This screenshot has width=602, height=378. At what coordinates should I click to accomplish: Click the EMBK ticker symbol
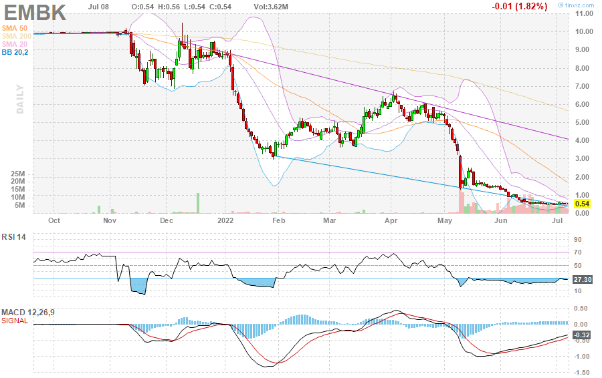click(x=35, y=13)
